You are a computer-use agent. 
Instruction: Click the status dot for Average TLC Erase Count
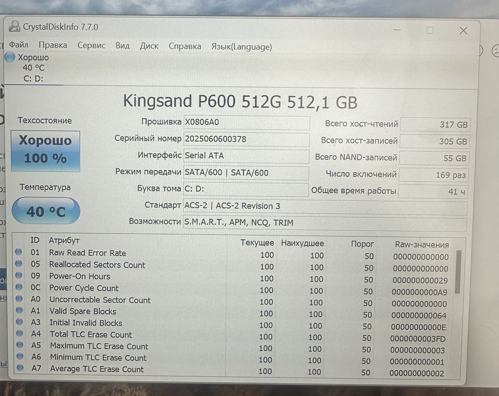point(20,367)
